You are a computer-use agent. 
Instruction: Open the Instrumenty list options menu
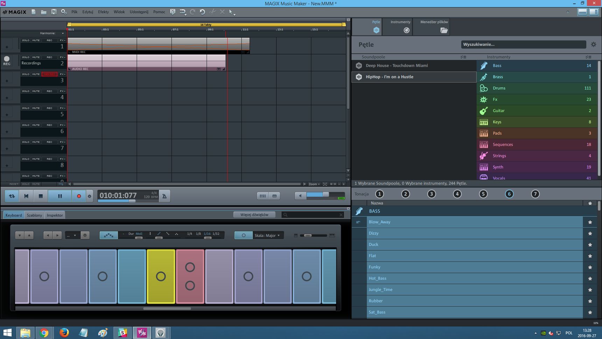point(588,57)
